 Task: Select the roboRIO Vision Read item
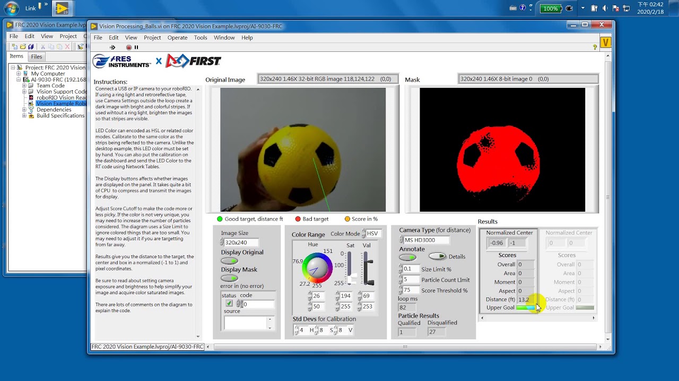click(x=62, y=98)
